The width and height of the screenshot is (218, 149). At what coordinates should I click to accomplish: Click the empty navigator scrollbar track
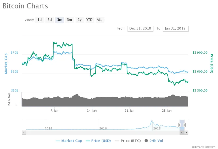(103, 133)
